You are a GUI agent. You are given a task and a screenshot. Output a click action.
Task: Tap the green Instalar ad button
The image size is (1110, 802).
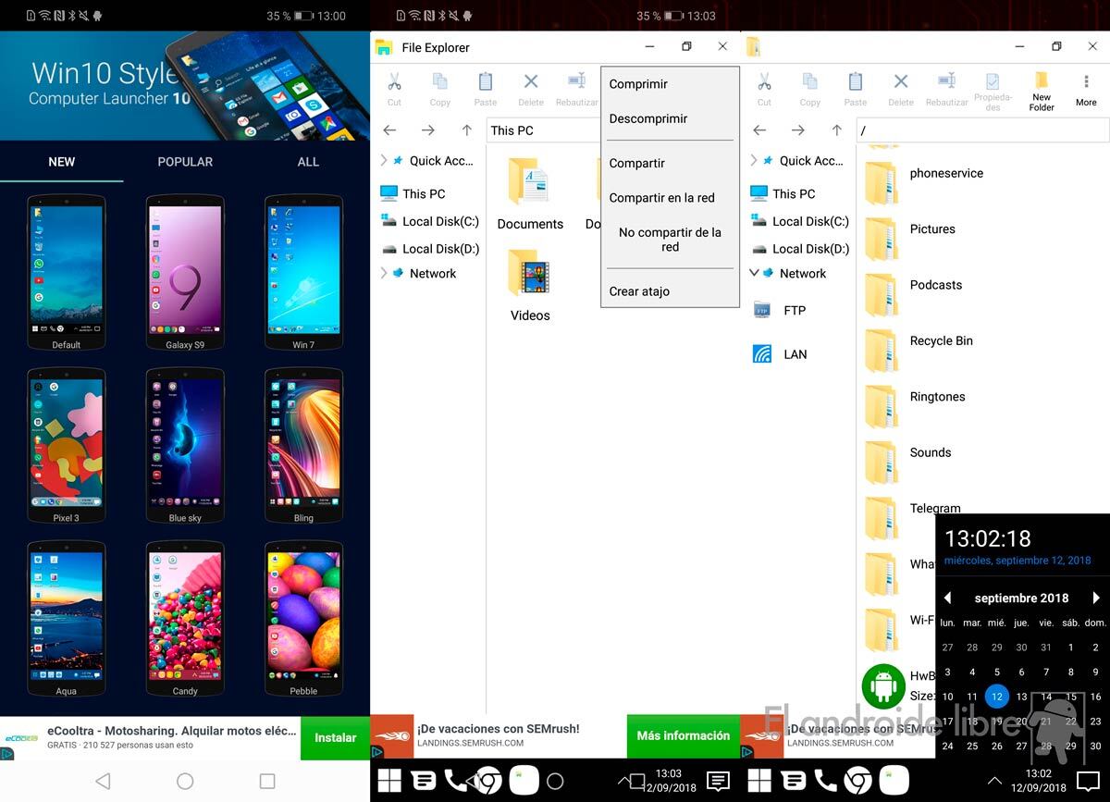[335, 737]
